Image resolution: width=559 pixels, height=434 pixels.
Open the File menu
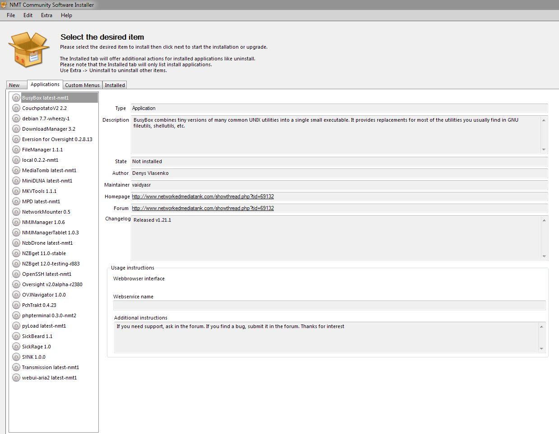pos(11,15)
